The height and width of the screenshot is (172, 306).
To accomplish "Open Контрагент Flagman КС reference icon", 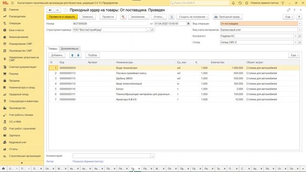I will [300, 36].
